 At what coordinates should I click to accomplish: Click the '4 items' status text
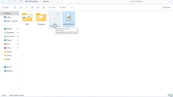4,95
